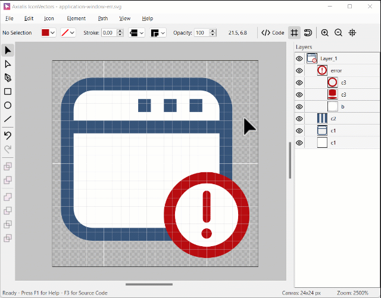Viewport: 381px width, 298px height.
Task: Pick the Rectangle shape tool
Action: (8, 92)
